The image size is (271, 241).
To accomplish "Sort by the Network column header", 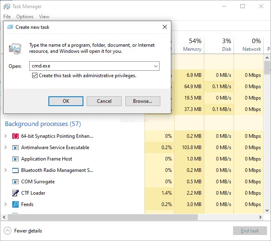I will coord(249,45).
